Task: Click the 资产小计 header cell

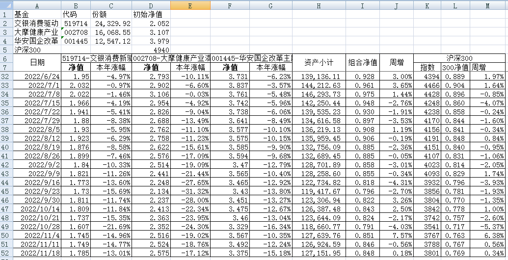Action: click(319, 63)
